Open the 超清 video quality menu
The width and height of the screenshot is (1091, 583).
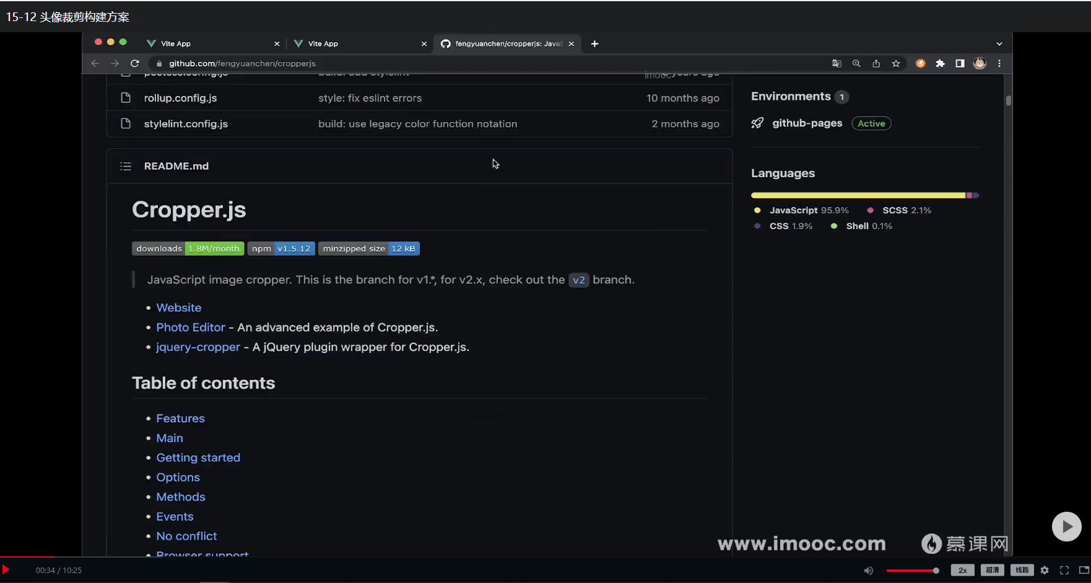pos(992,570)
